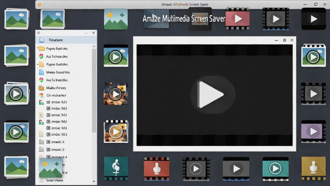Restore the video player window size

pyautogui.click(x=285, y=40)
